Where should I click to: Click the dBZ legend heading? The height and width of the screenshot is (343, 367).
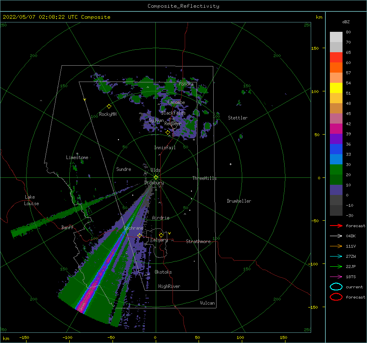point(346,22)
